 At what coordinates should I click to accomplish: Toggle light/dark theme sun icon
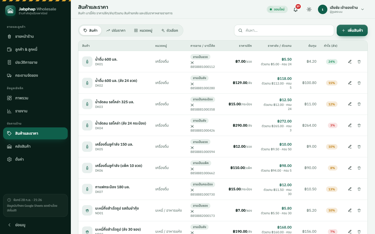309,9
